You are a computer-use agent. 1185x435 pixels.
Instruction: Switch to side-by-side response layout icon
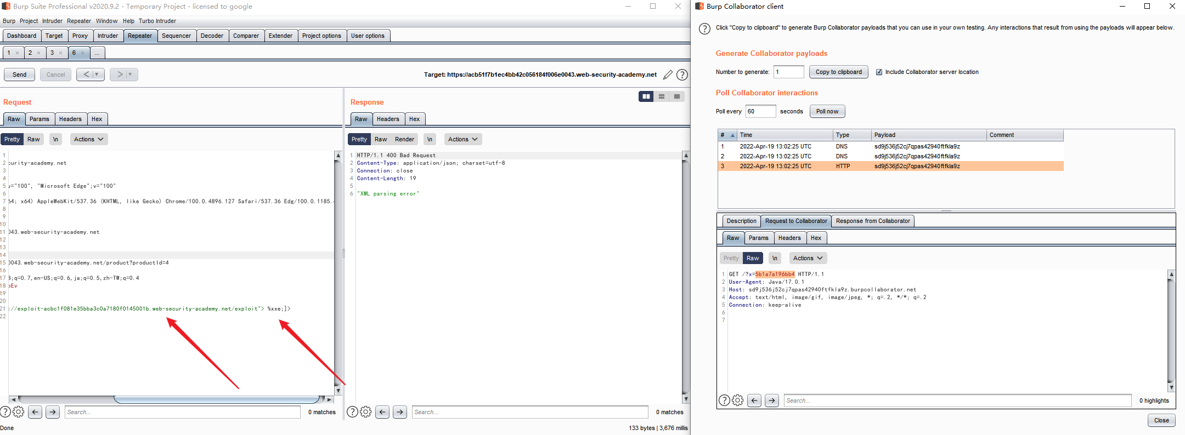pyautogui.click(x=646, y=96)
